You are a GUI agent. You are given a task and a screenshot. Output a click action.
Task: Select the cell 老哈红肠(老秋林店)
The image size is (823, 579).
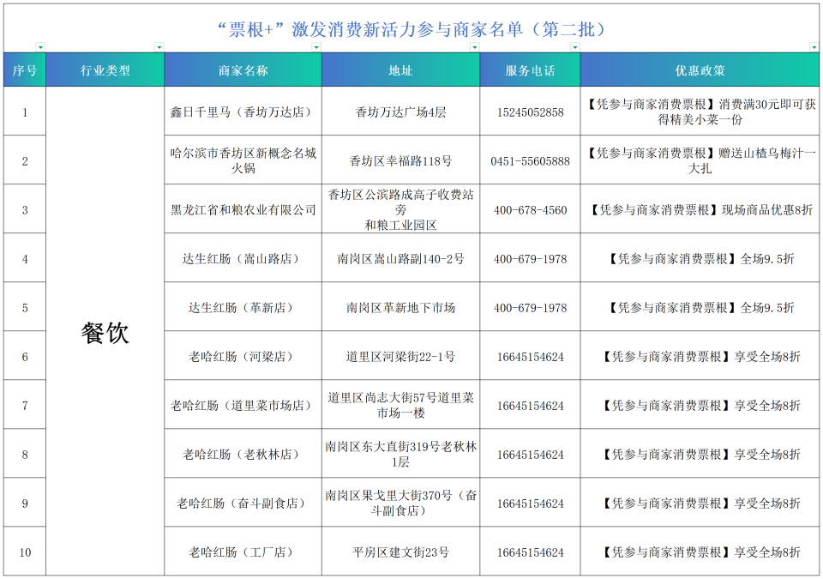[243, 454]
